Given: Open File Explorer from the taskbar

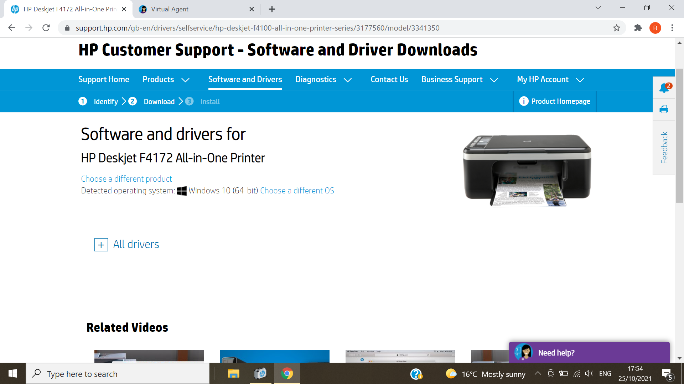Looking at the screenshot, I should click(234, 374).
